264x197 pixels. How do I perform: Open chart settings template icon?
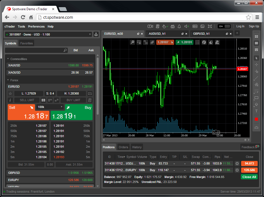click(x=139, y=42)
